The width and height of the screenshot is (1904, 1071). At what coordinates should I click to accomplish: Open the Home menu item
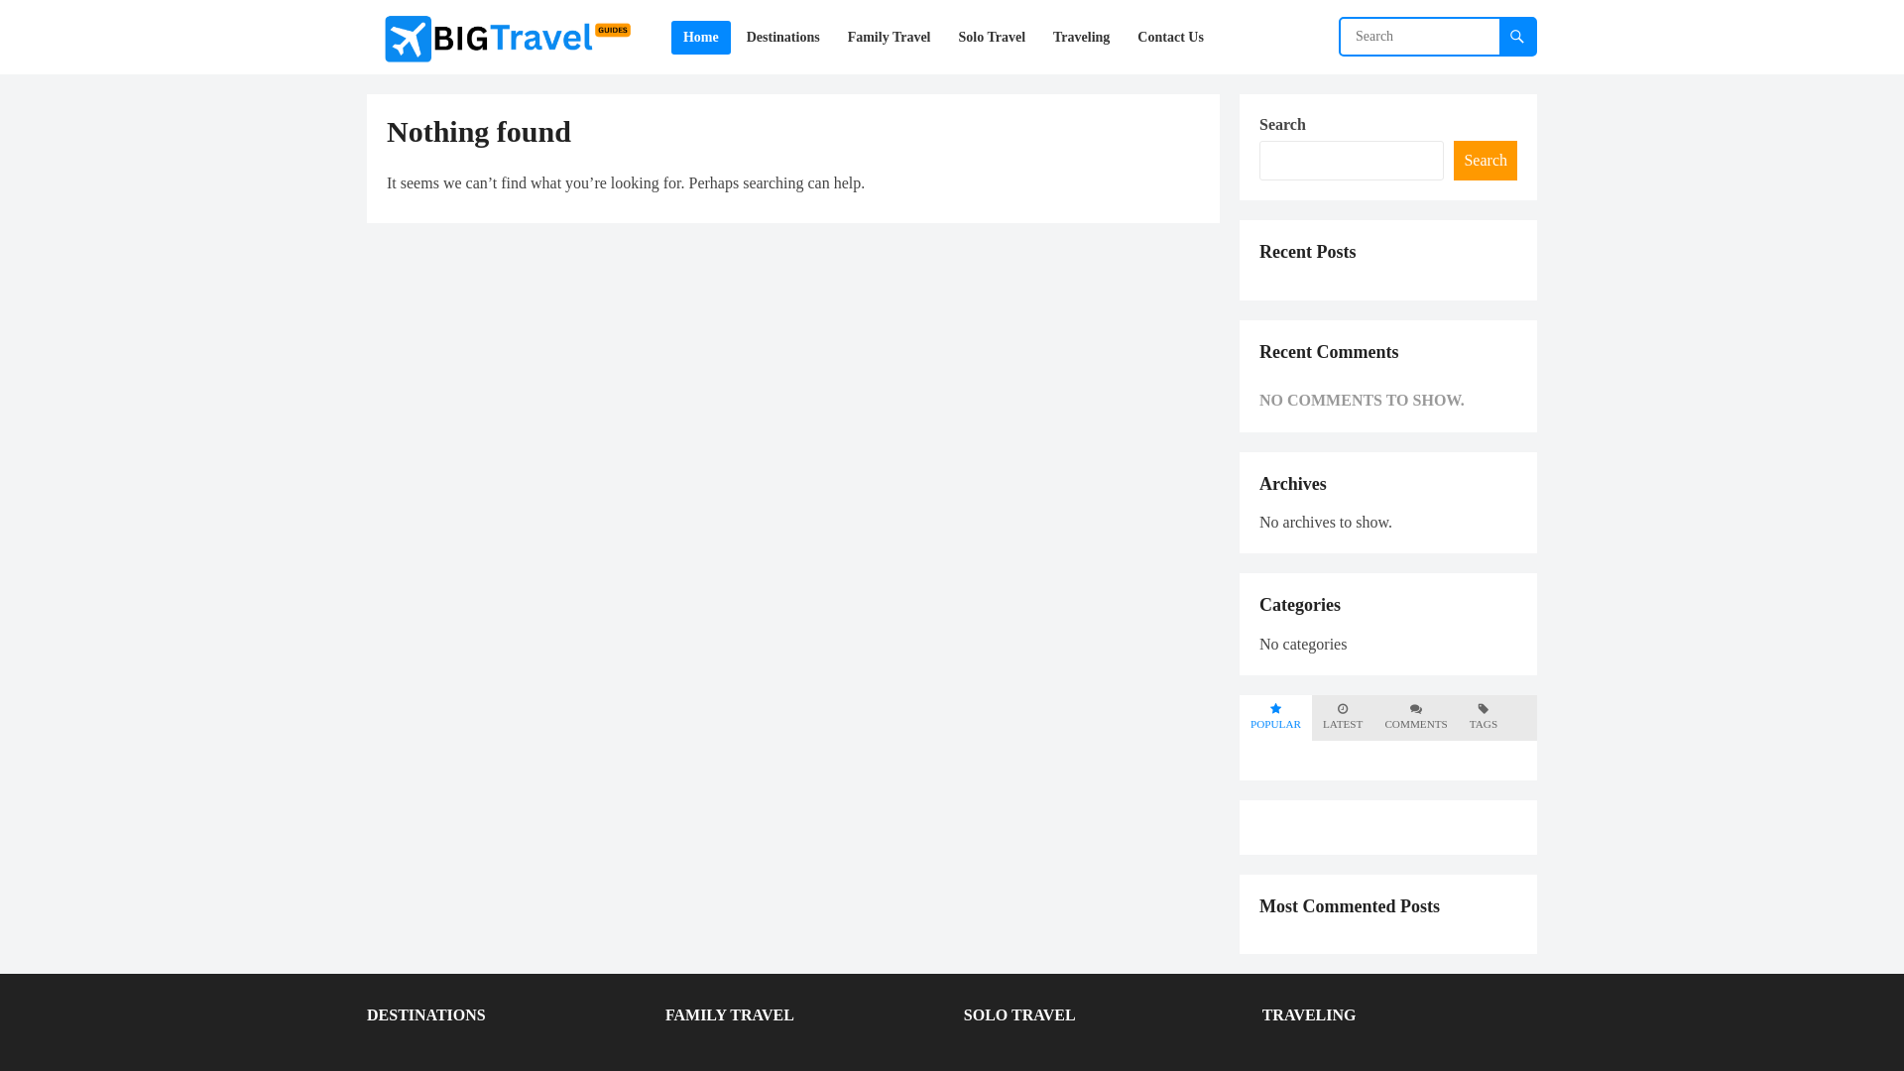pos(701,38)
